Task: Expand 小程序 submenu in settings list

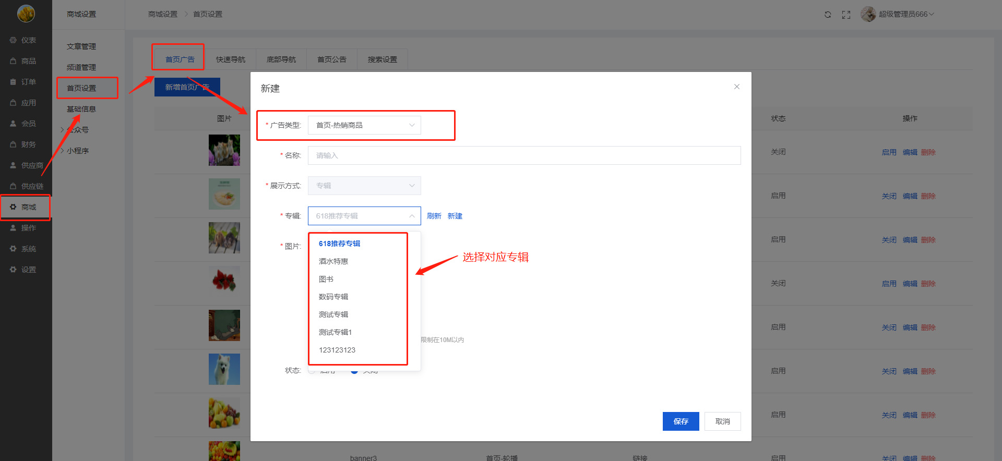Action: coord(77,151)
